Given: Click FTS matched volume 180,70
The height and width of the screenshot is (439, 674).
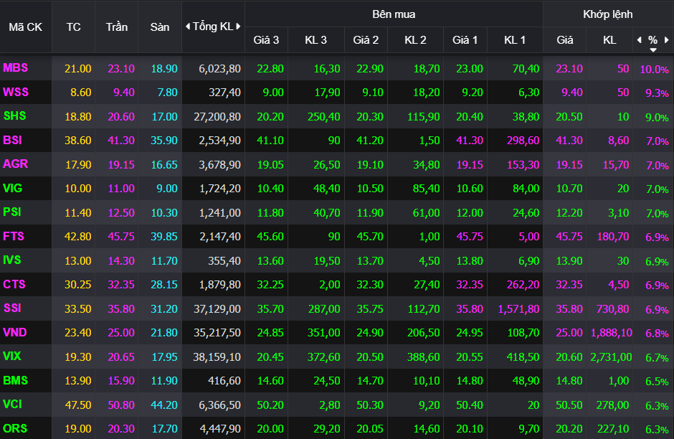Looking at the screenshot, I should (613, 237).
